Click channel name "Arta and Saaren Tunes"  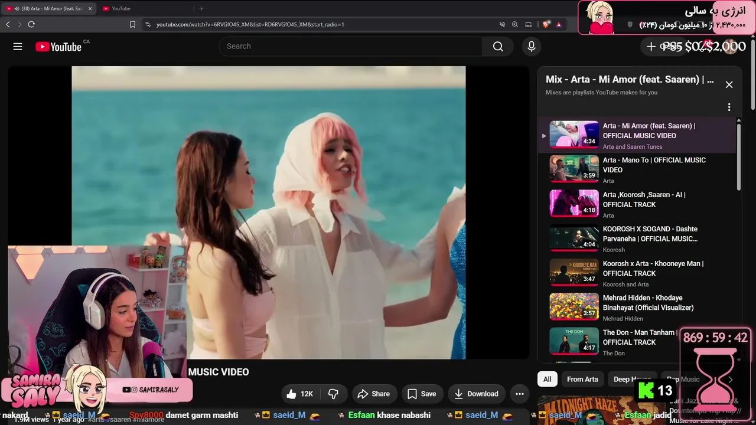[633, 147]
